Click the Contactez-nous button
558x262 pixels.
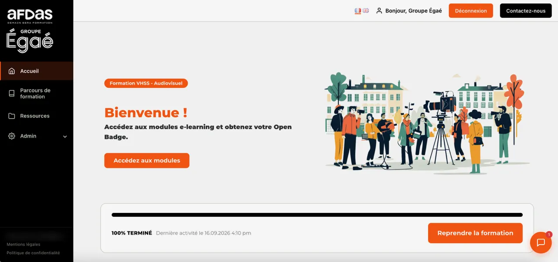click(x=526, y=11)
